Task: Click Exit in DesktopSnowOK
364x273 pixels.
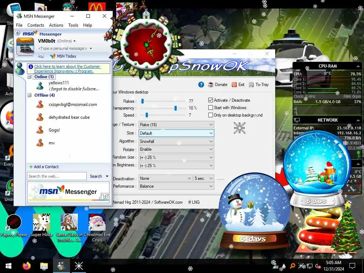Action: 238,85
